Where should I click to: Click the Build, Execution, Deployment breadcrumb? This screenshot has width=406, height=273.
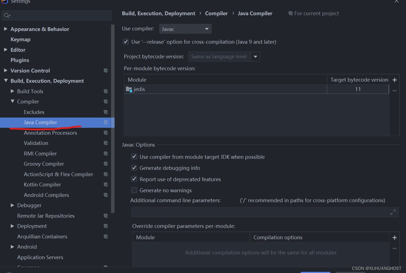(158, 14)
